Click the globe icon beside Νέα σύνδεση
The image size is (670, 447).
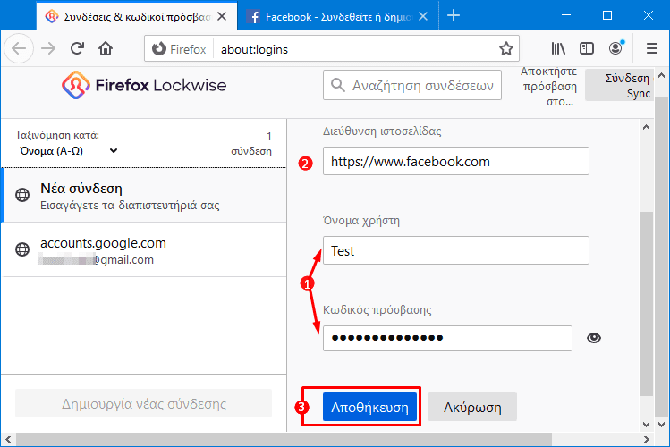click(22, 195)
